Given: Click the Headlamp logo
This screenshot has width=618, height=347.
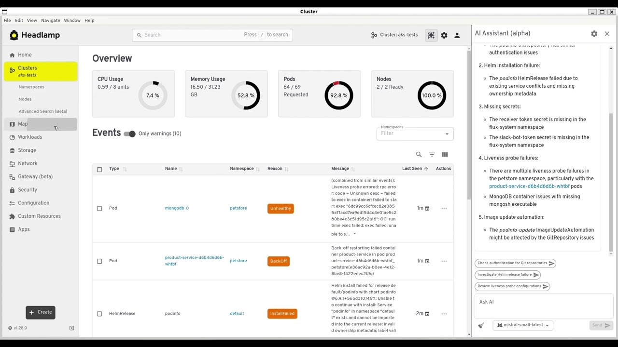Looking at the screenshot, I should coord(35,35).
